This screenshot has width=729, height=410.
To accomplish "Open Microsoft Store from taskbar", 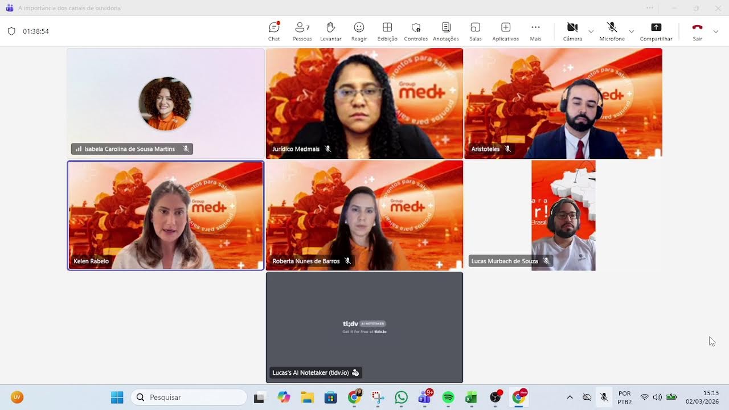I will 330,397.
